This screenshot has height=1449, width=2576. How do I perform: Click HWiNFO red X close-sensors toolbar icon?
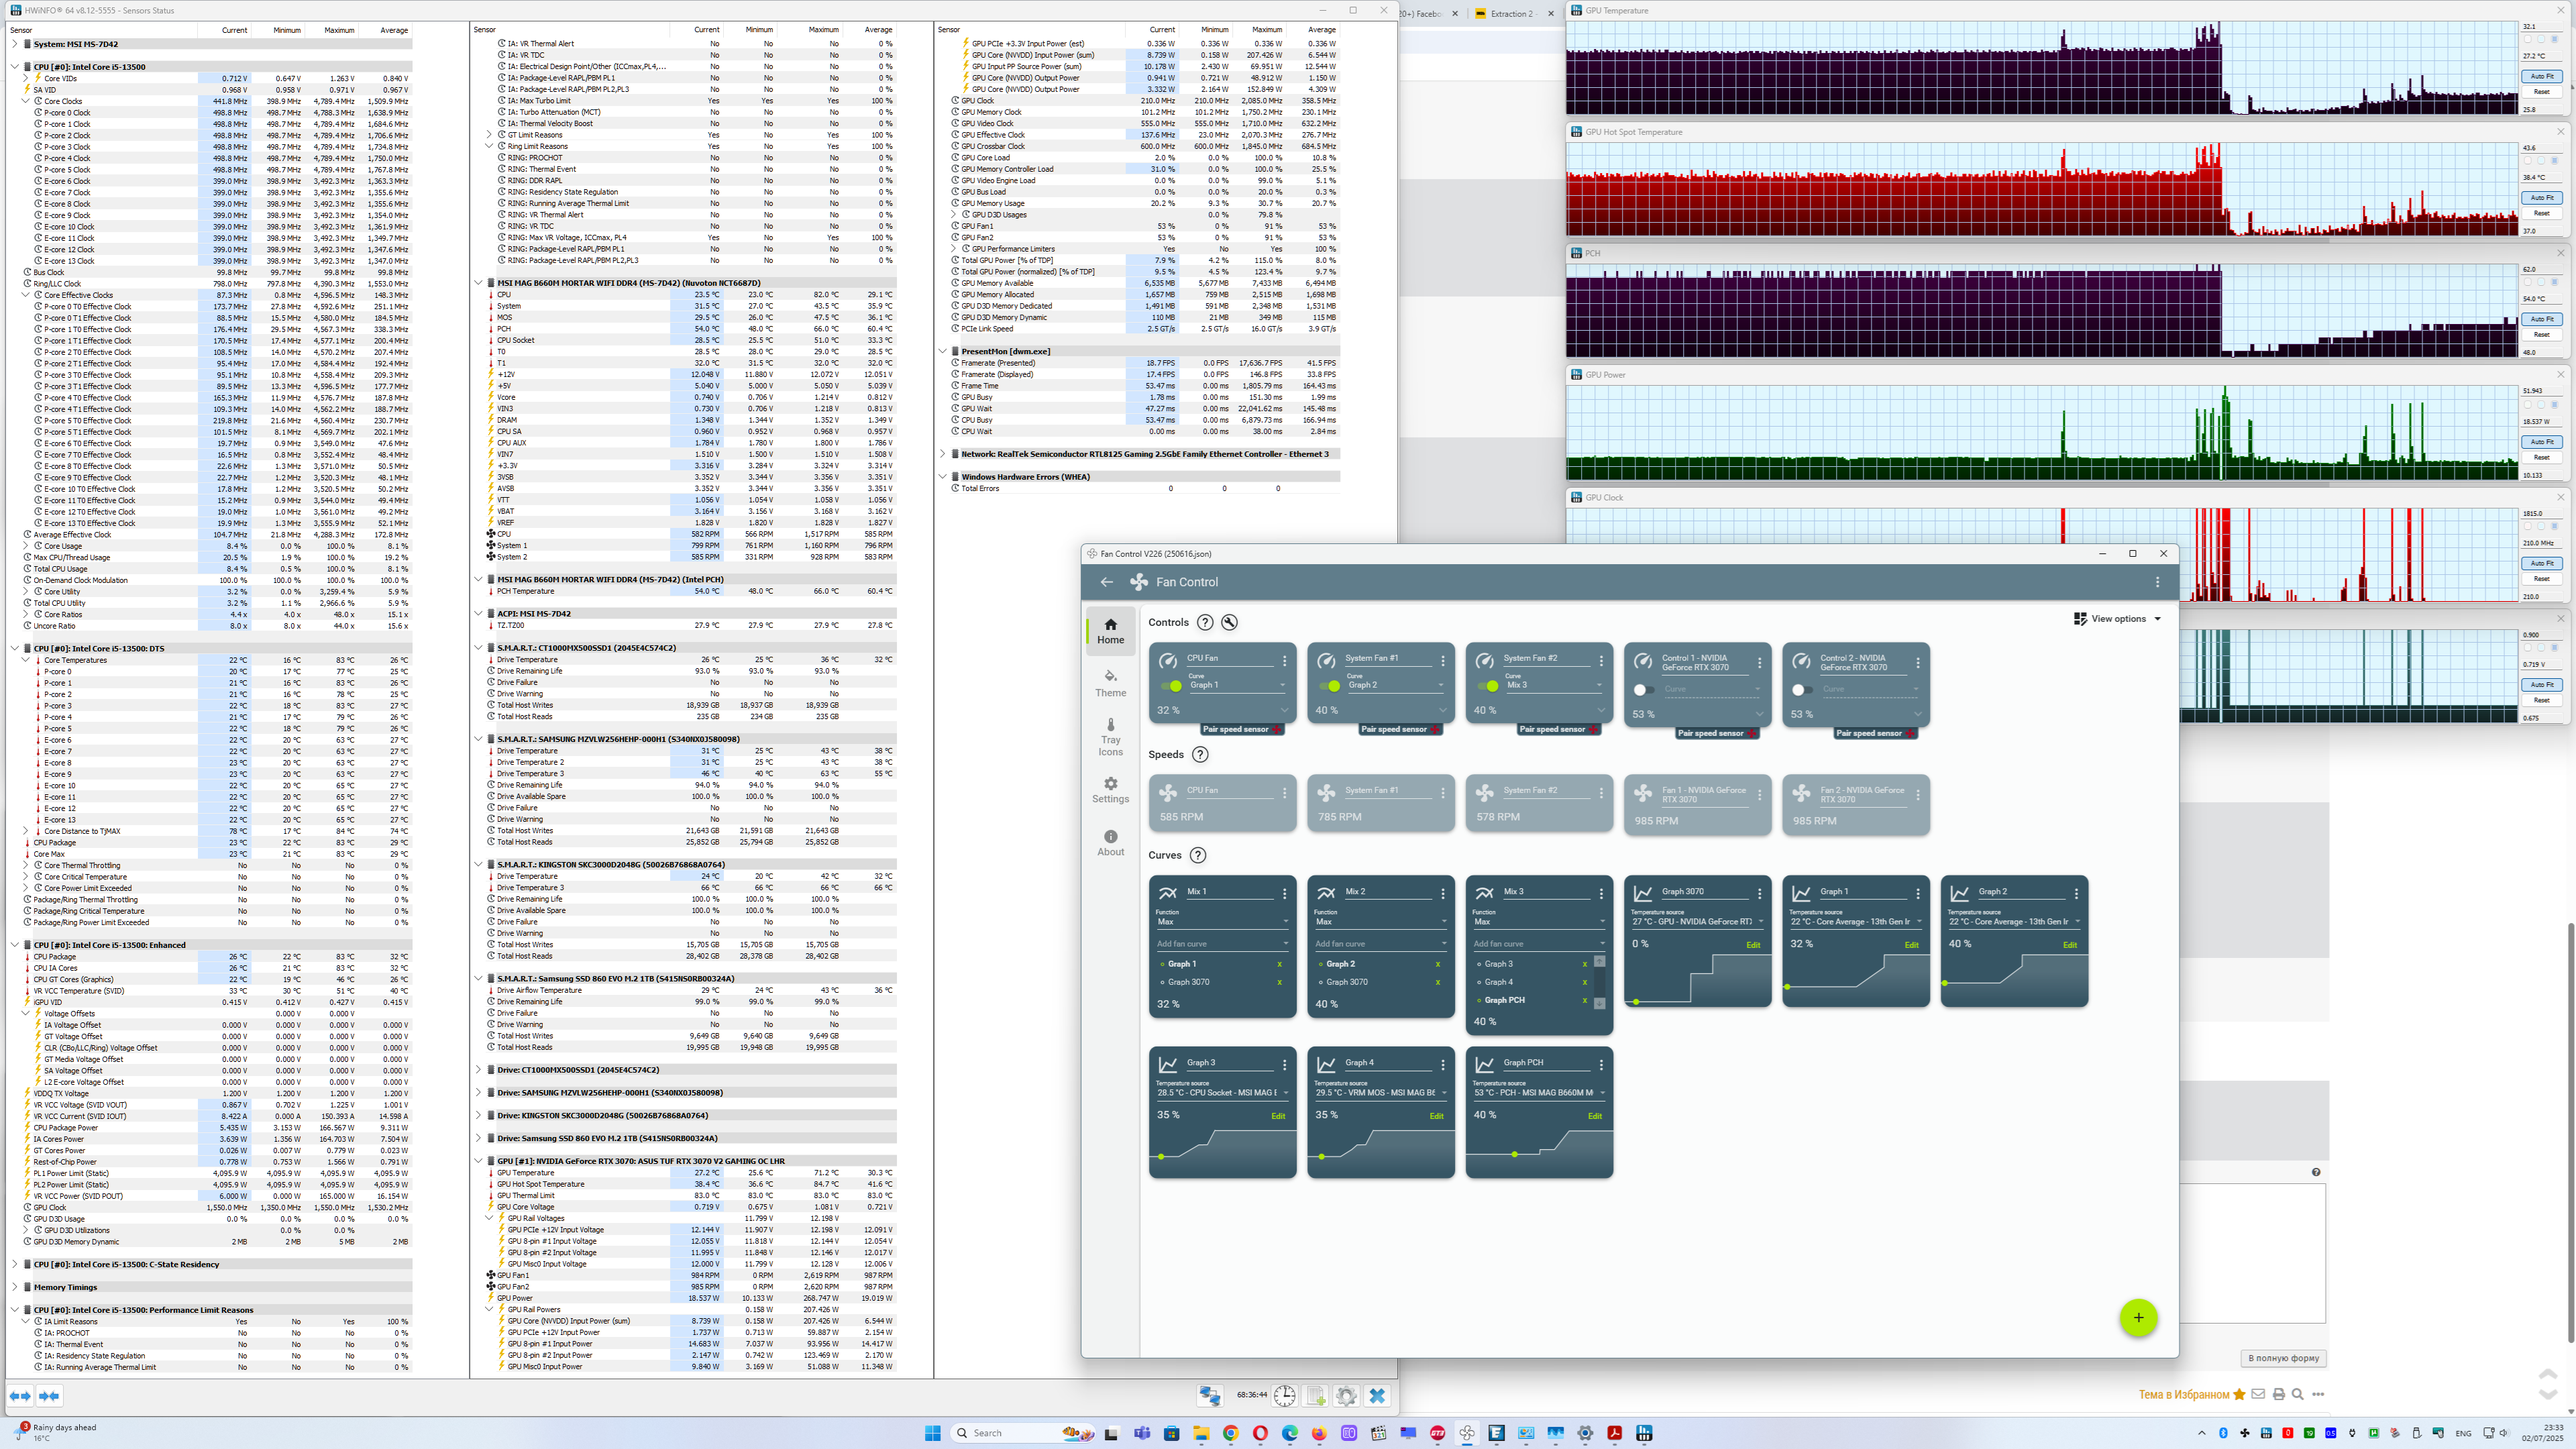1377,1396
